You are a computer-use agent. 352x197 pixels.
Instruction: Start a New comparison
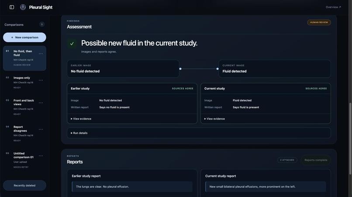click(24, 37)
